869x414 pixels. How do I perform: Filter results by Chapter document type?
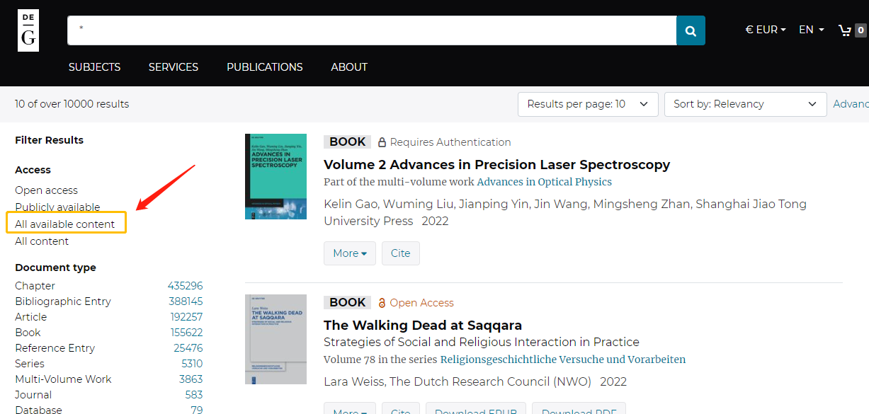coord(35,286)
